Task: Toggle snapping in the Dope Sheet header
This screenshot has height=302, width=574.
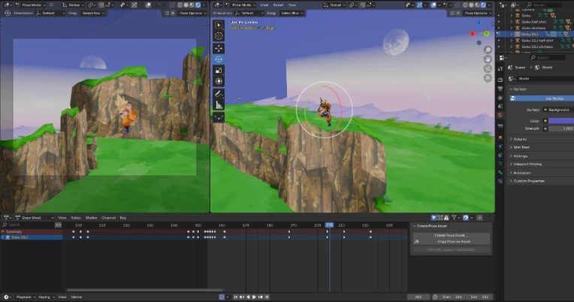Action: [466, 217]
